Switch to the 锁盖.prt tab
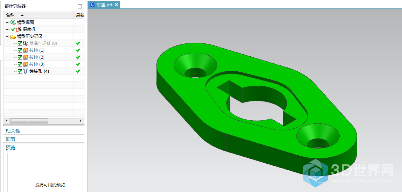 coord(105,5)
